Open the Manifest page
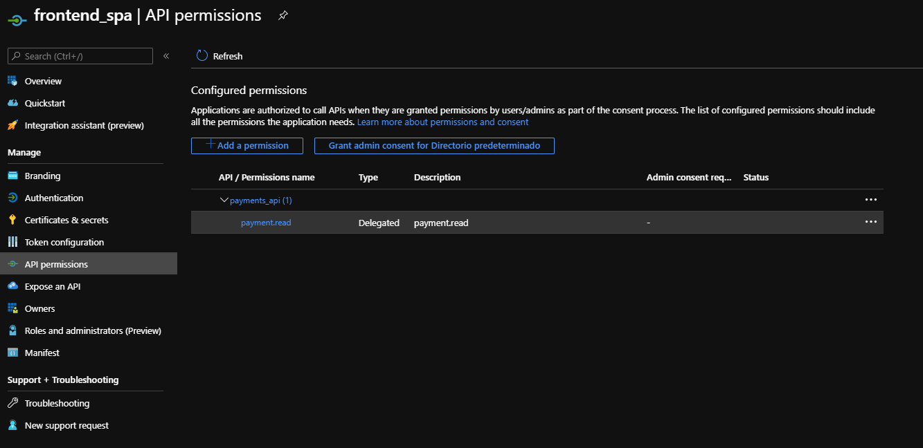Image resolution: width=923 pixels, height=448 pixels. click(42, 353)
